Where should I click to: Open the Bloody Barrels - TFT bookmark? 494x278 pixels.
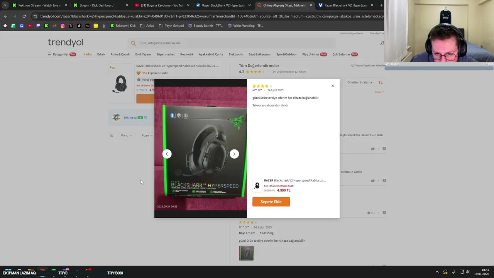[x=205, y=26]
